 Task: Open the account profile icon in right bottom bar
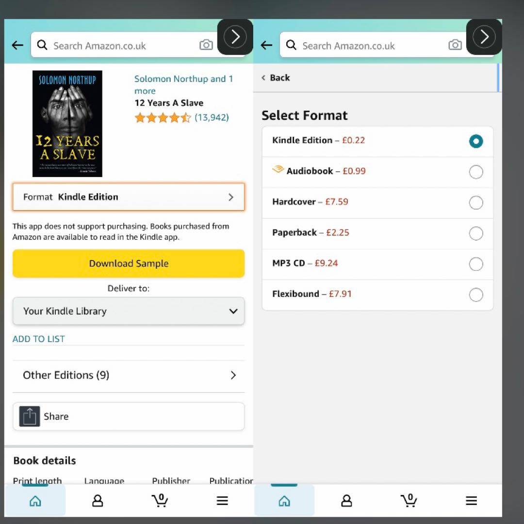click(x=346, y=501)
